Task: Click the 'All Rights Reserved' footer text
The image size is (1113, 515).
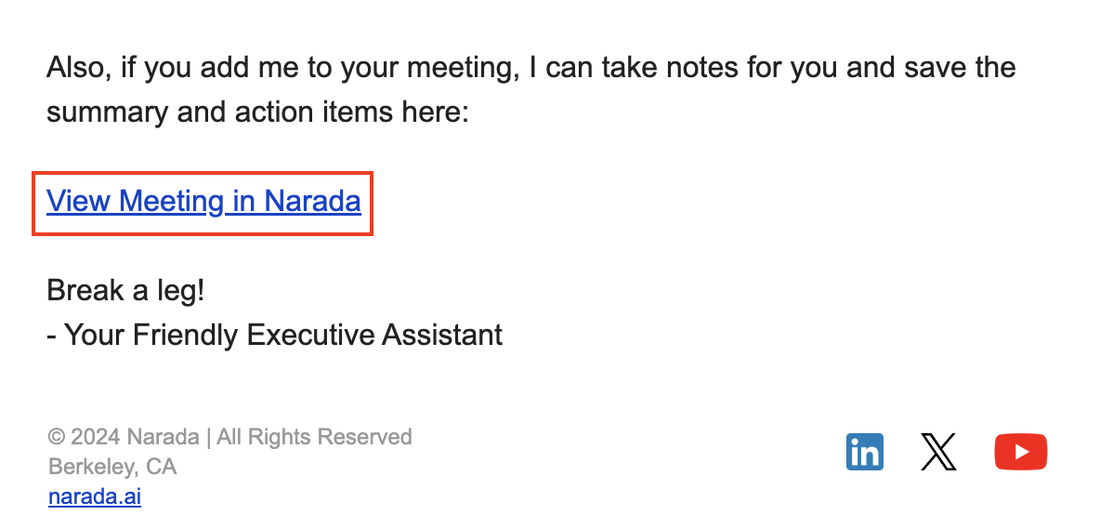Action: (314, 436)
